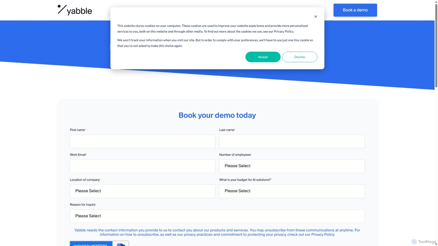Click the Reason for inquiry label

click(83, 205)
